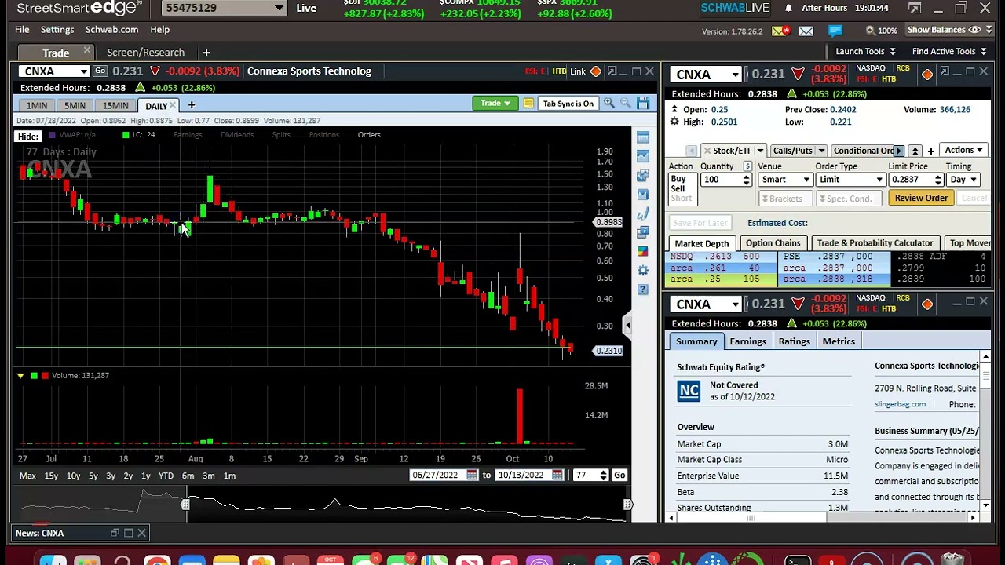This screenshot has width=1005, height=565.
Task: Select the YTD chart range
Action: tap(166, 476)
